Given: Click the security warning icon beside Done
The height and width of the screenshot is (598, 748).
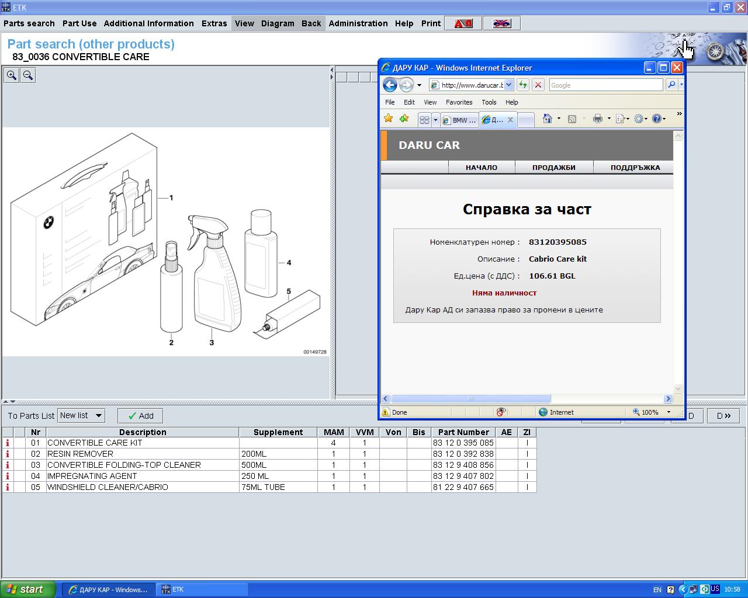Looking at the screenshot, I should coord(386,412).
